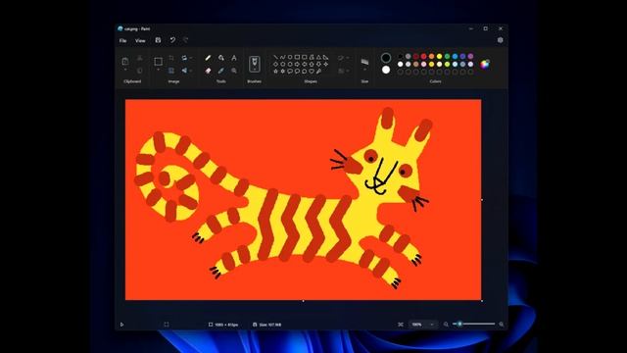Select the Four-point star shape

point(326,64)
